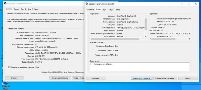Click the DirectX icon in front window title bar

pyautogui.click(x=87, y=4)
